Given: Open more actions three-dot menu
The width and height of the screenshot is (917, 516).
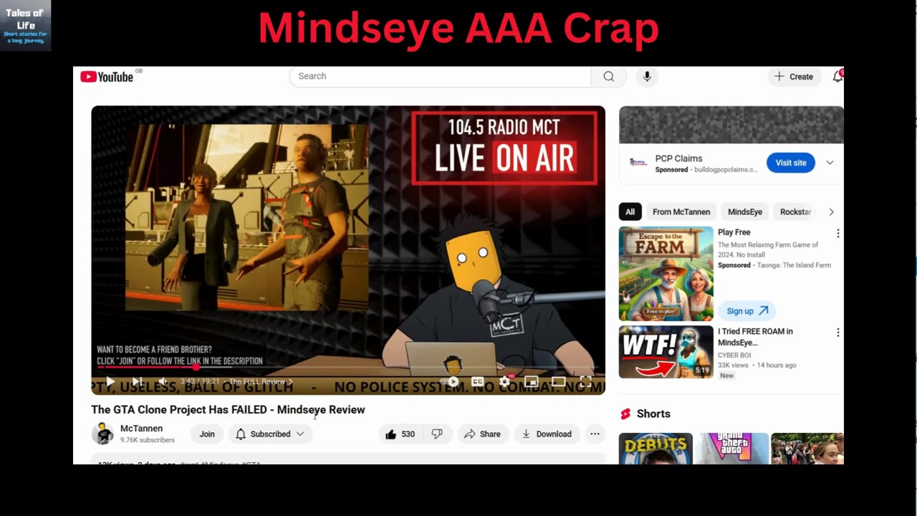Looking at the screenshot, I should click(x=595, y=434).
